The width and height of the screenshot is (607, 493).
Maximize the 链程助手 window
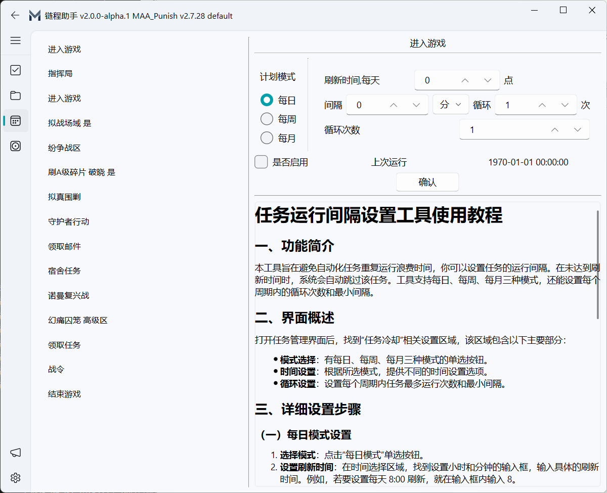coord(563,10)
